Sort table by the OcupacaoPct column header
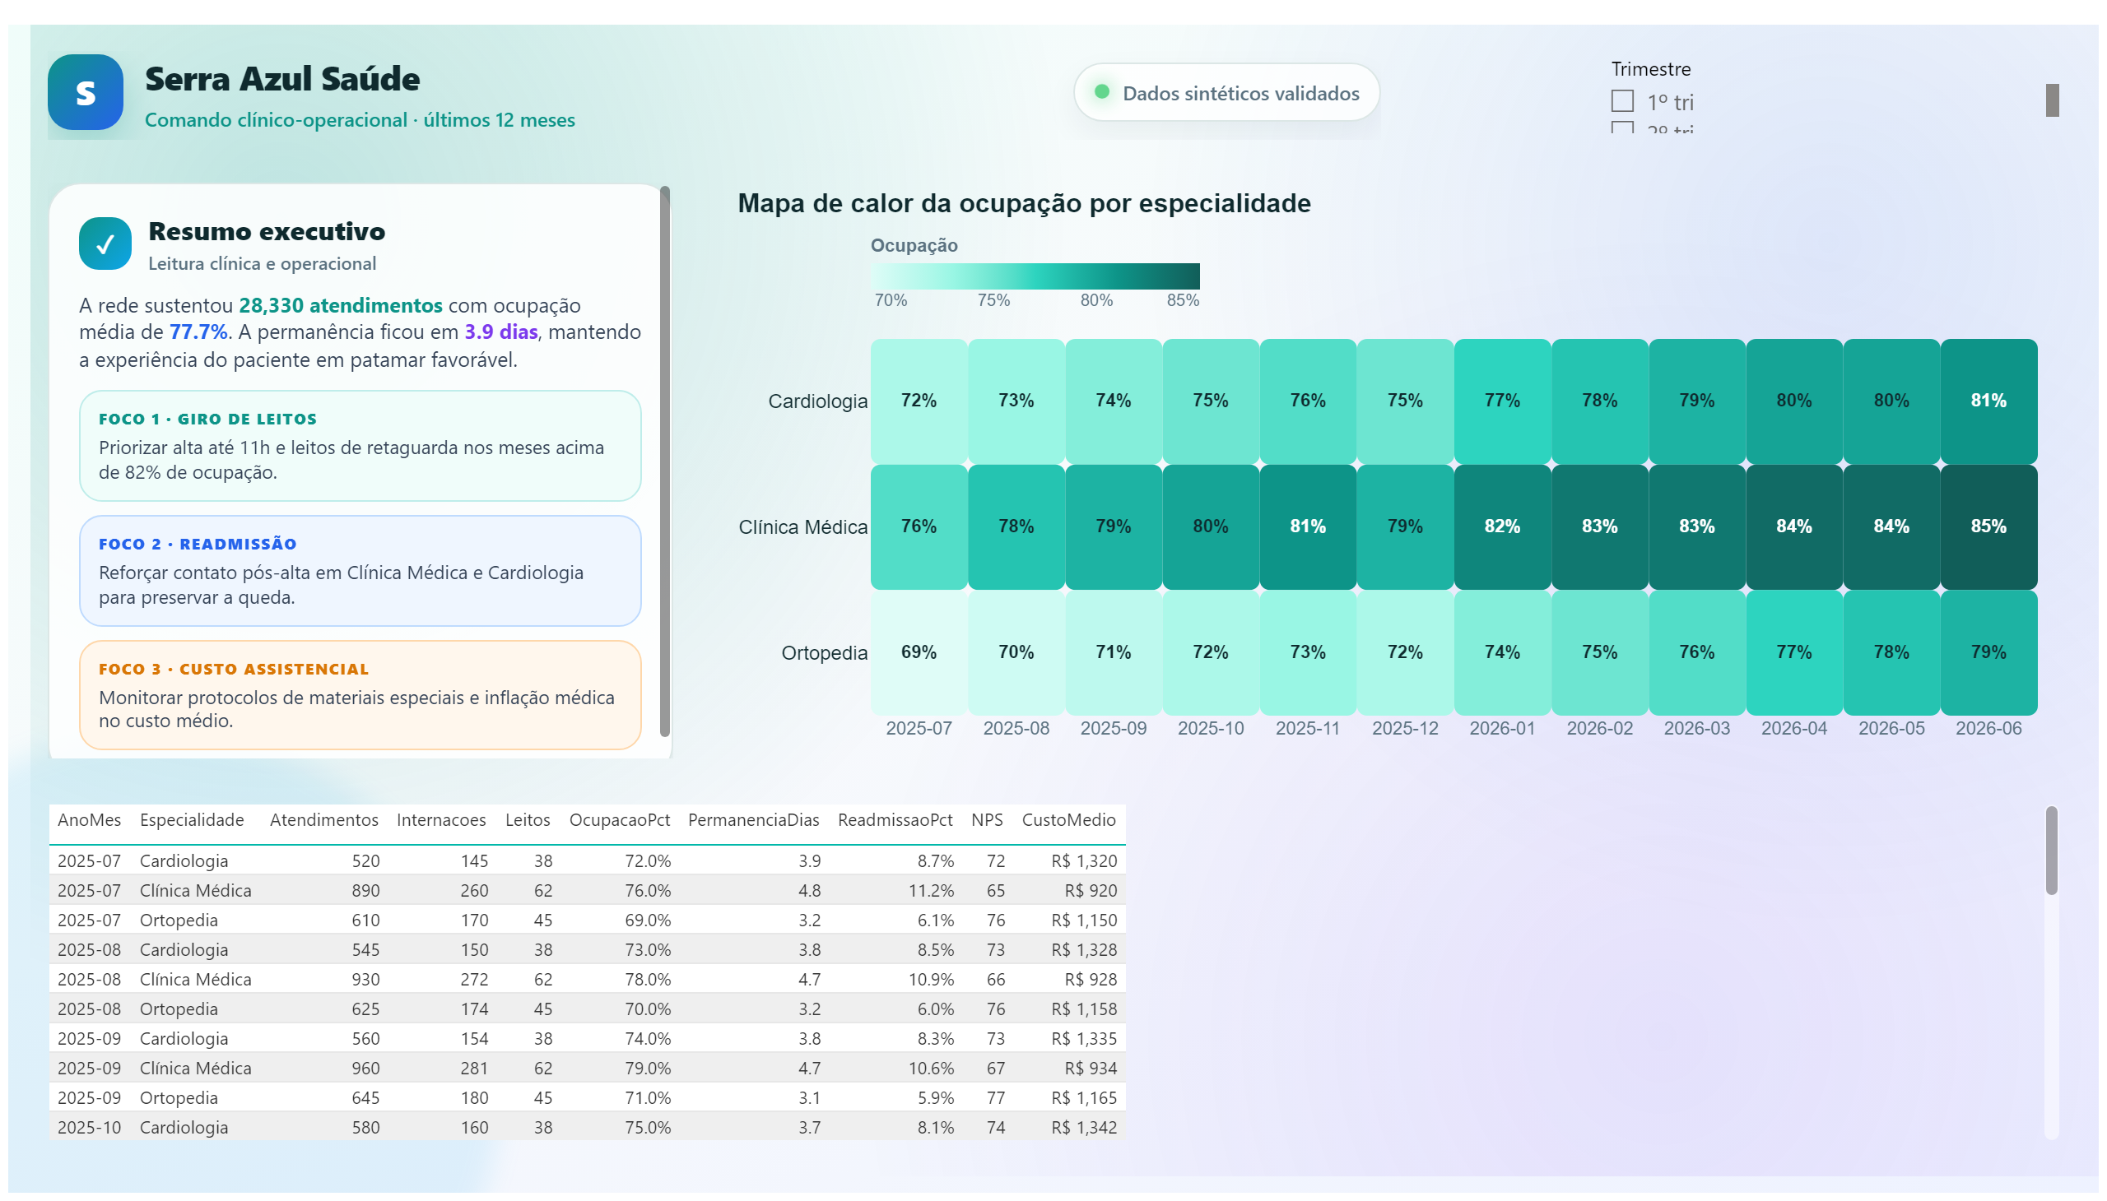The image size is (2107, 1201). pos(619,820)
